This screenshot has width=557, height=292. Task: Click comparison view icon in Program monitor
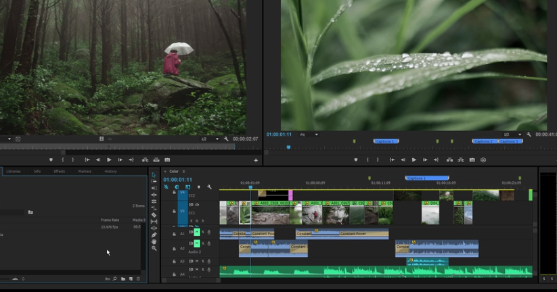(x=483, y=160)
